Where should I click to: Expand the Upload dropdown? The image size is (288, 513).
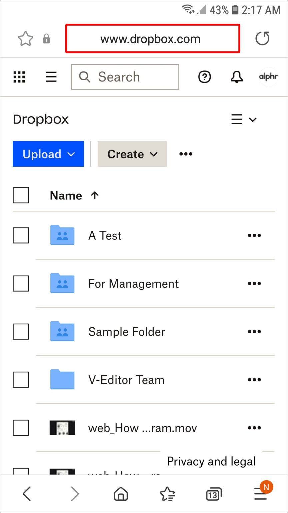point(48,154)
